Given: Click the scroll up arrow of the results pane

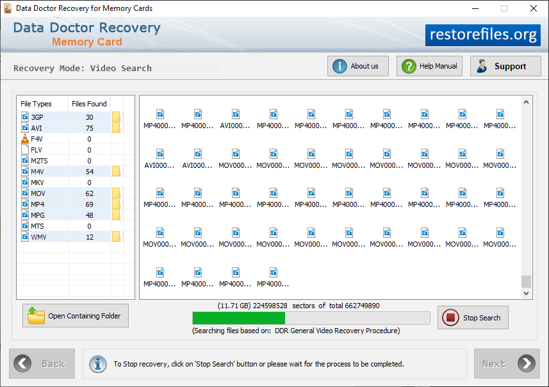Looking at the screenshot, I should pyautogui.click(x=526, y=103).
